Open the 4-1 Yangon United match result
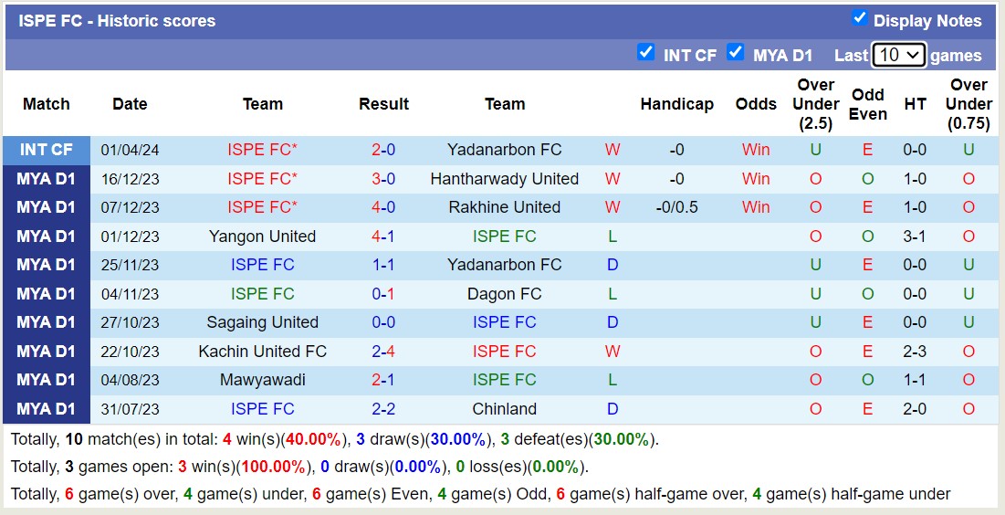The height and width of the screenshot is (515, 1005). tap(383, 236)
